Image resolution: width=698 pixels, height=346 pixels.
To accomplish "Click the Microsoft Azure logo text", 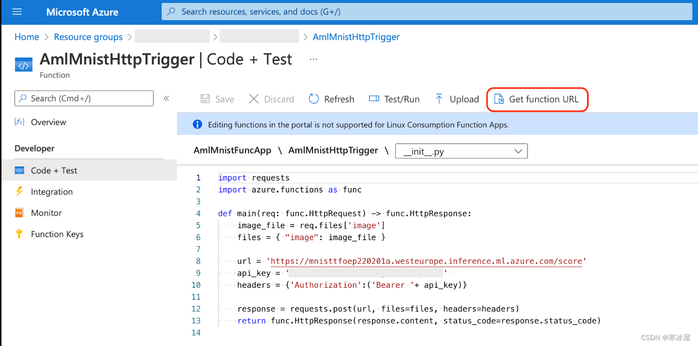I will click(82, 12).
